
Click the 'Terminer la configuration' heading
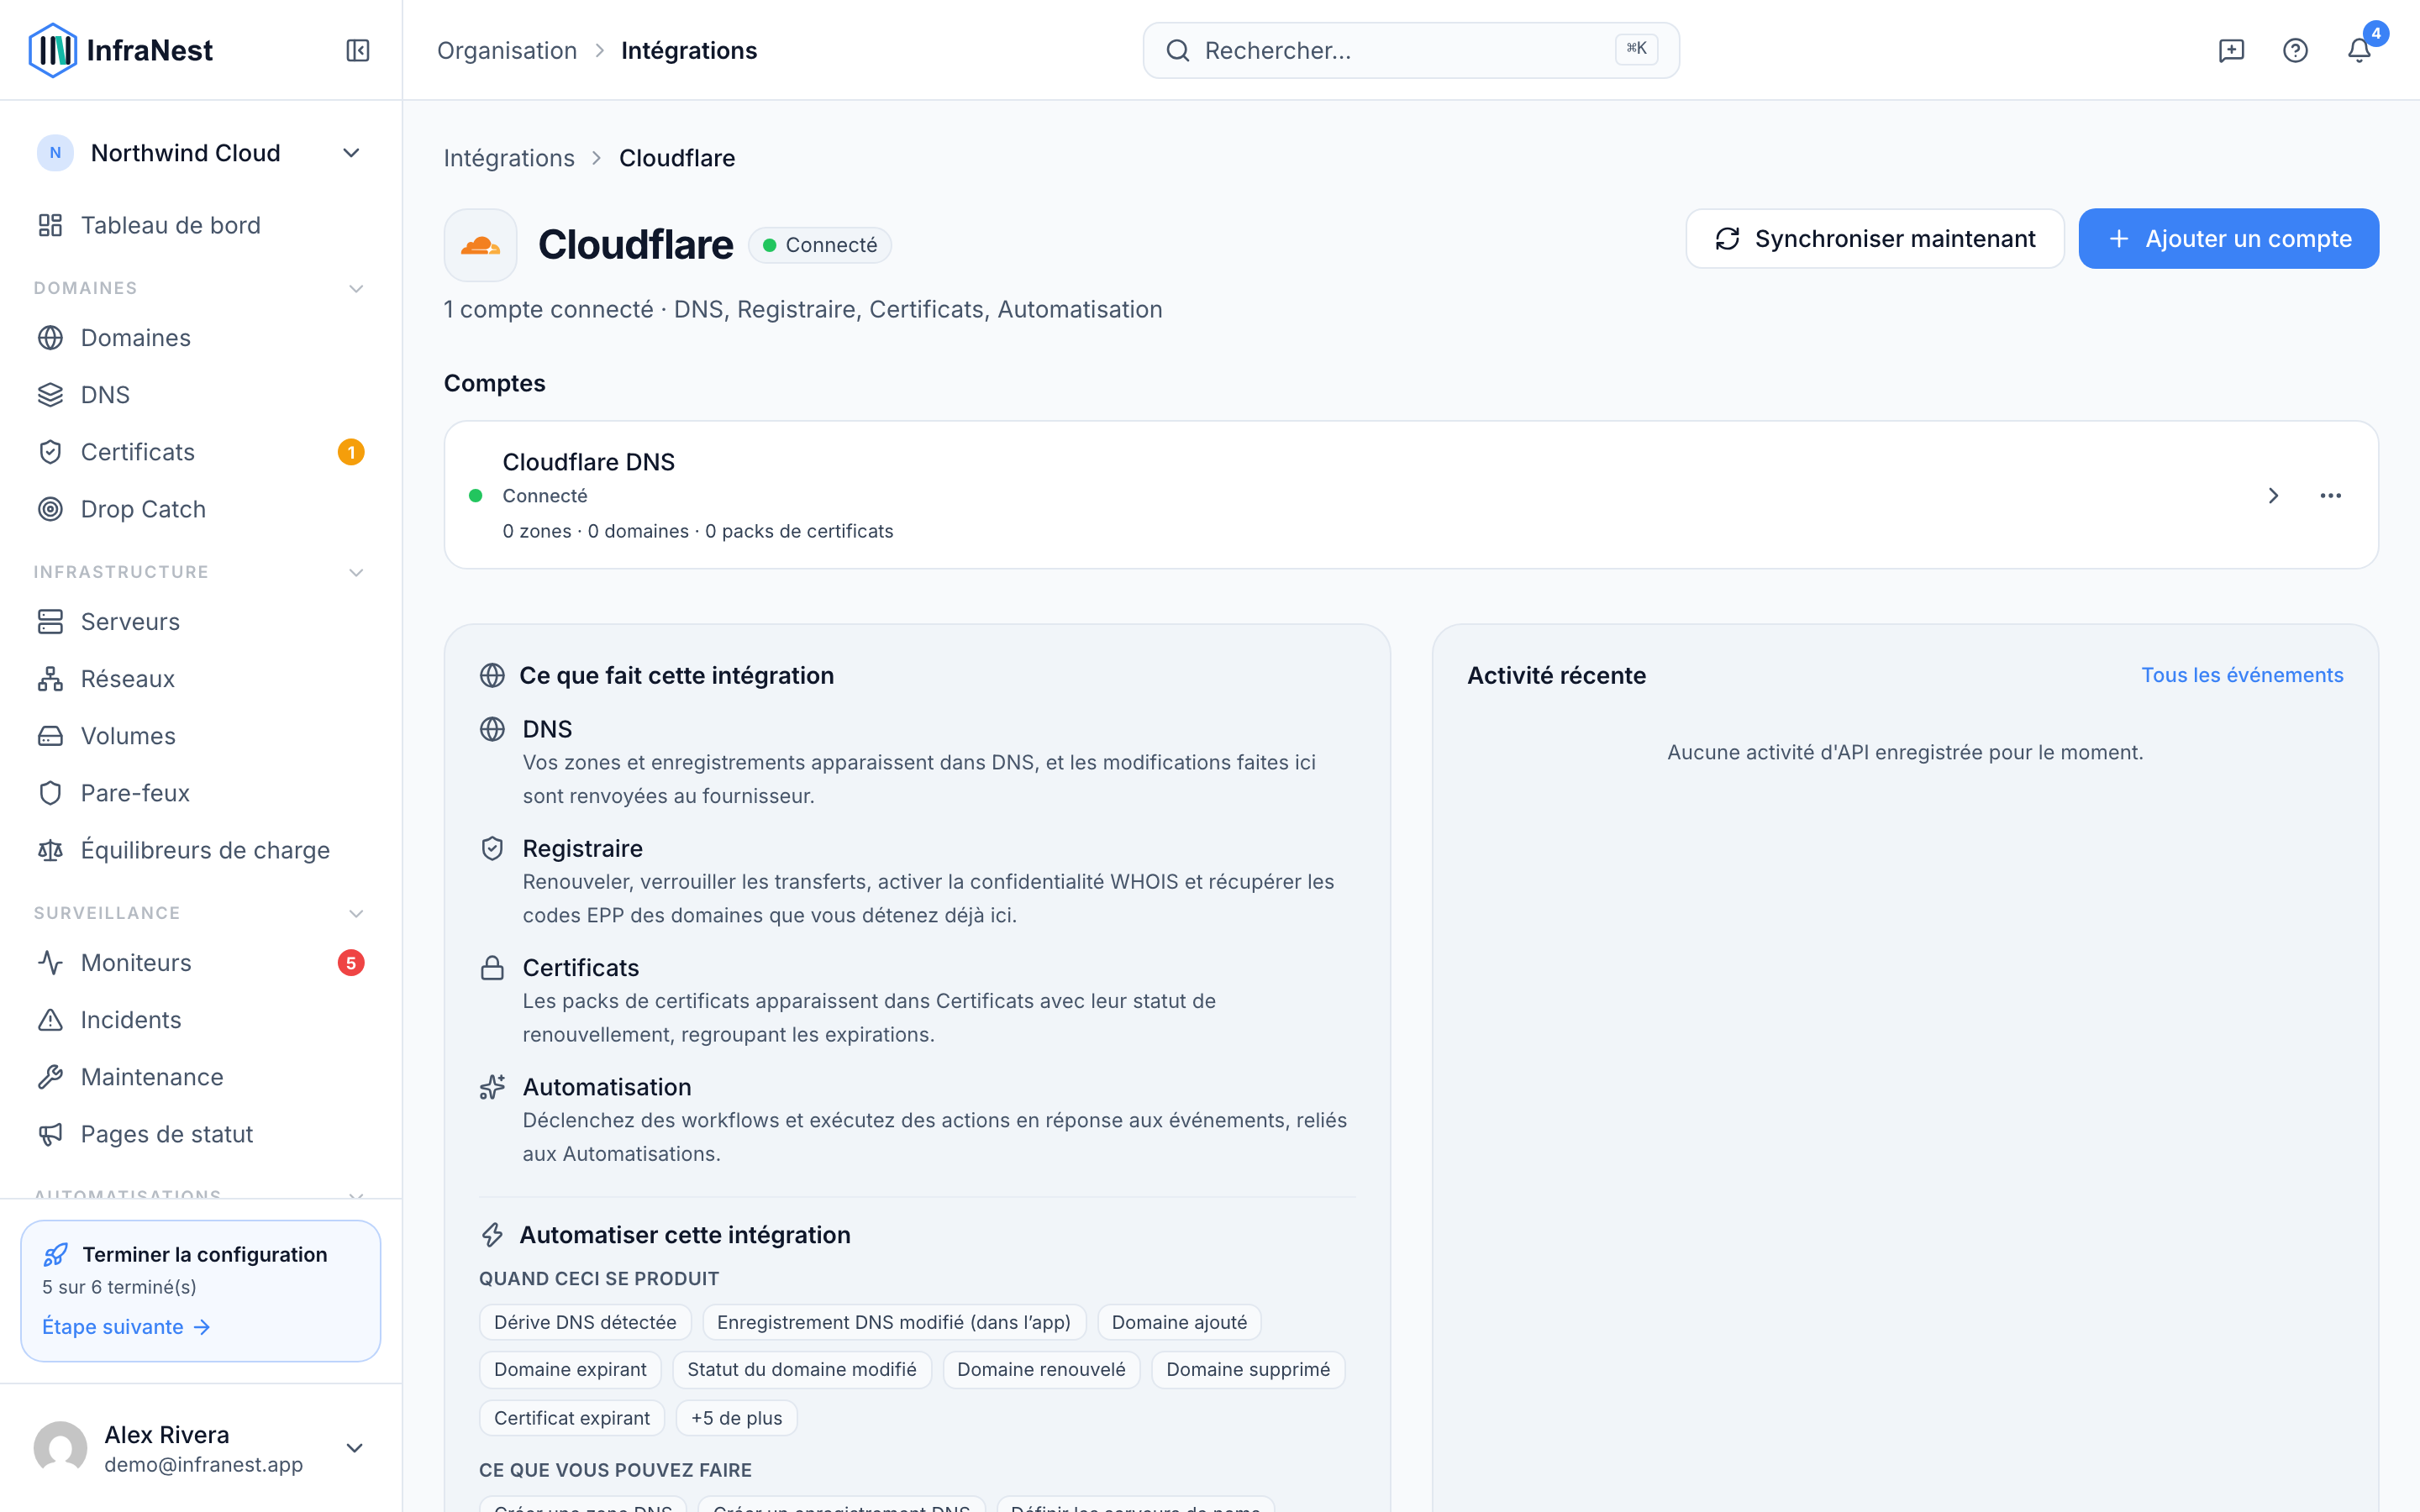(x=204, y=1254)
